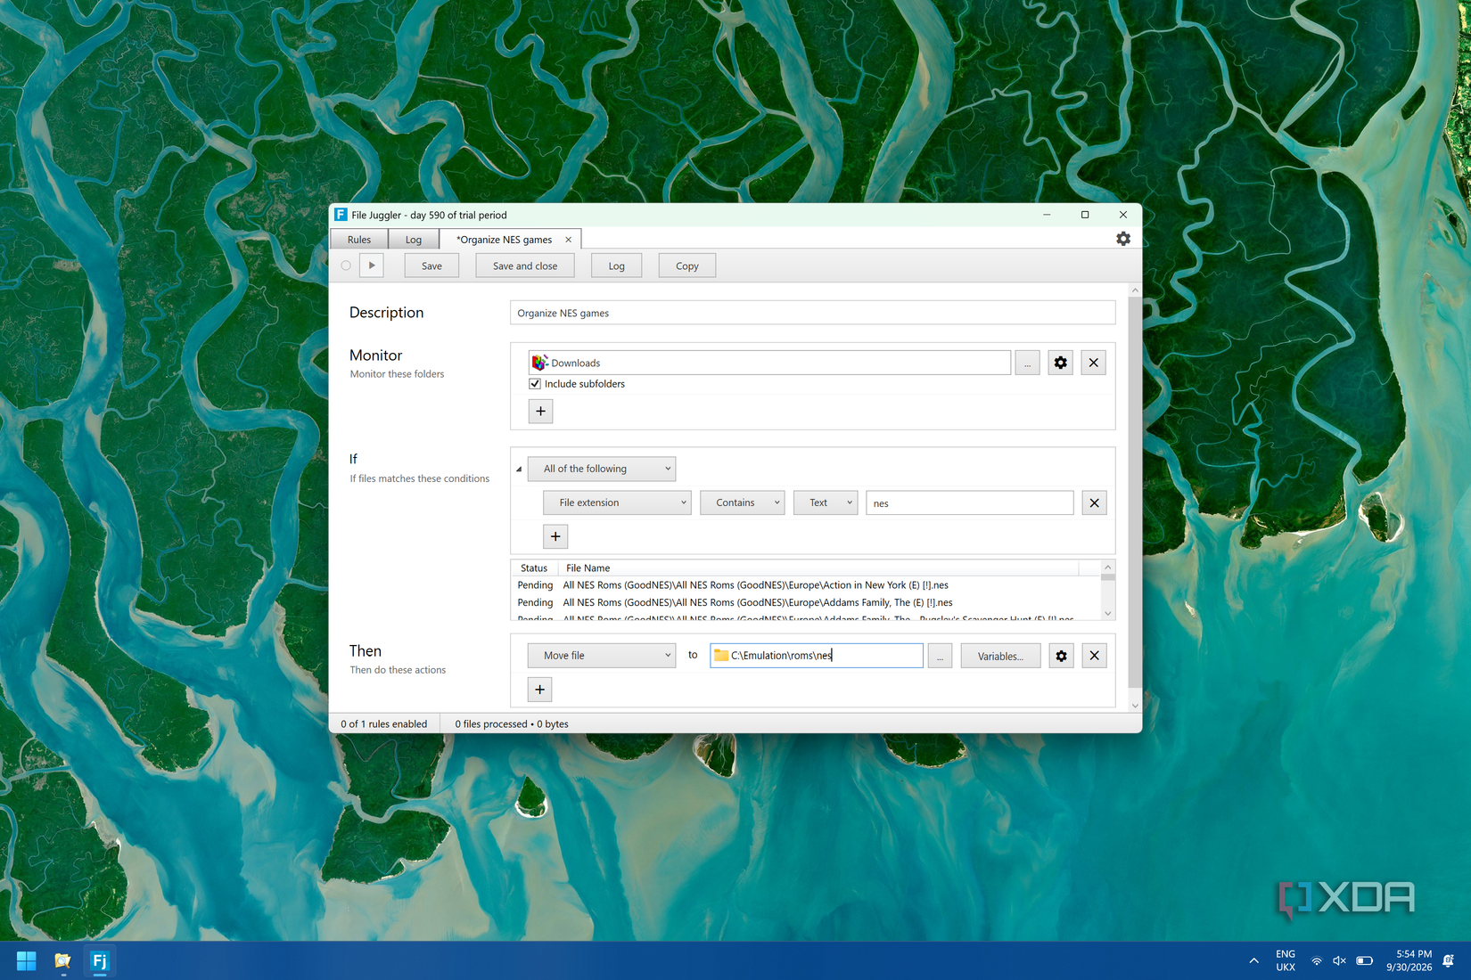Click the Description field Organize NES games
This screenshot has width=1471, height=980.
(812, 313)
